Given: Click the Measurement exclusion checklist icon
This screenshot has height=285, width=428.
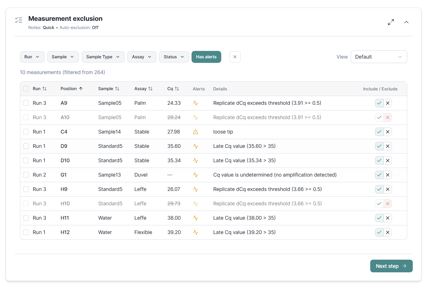Looking at the screenshot, I should click(19, 20).
